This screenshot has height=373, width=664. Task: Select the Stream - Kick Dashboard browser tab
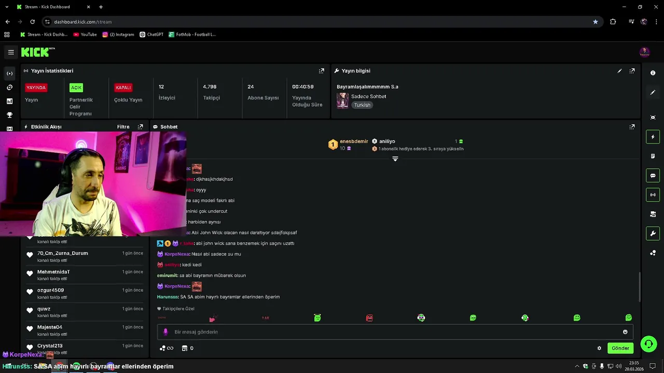[x=52, y=7]
